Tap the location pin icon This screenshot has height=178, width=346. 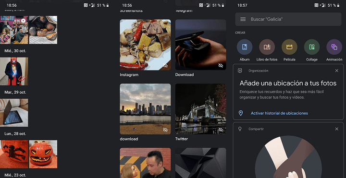[241, 113]
